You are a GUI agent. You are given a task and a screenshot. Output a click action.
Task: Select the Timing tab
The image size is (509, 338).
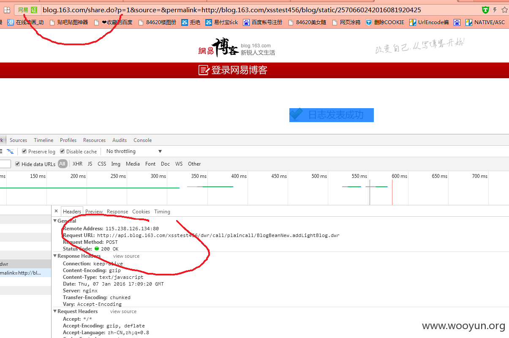(162, 212)
